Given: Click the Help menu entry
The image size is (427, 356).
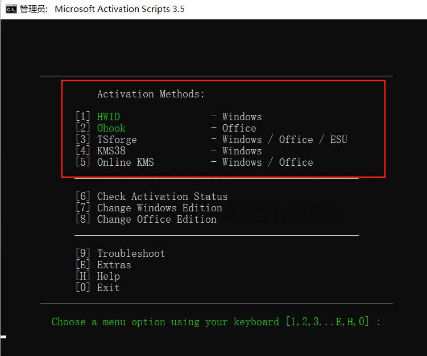Looking at the screenshot, I should tap(108, 276).
